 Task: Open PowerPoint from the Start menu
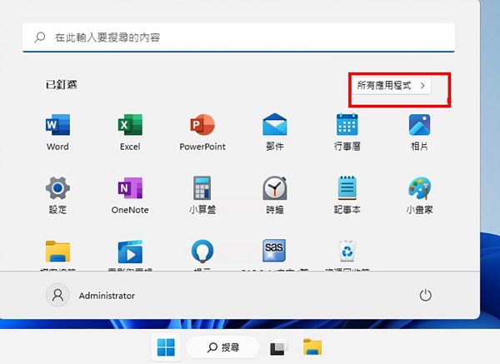pyautogui.click(x=202, y=127)
